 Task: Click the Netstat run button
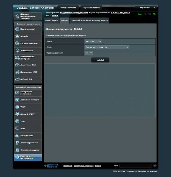(100, 60)
